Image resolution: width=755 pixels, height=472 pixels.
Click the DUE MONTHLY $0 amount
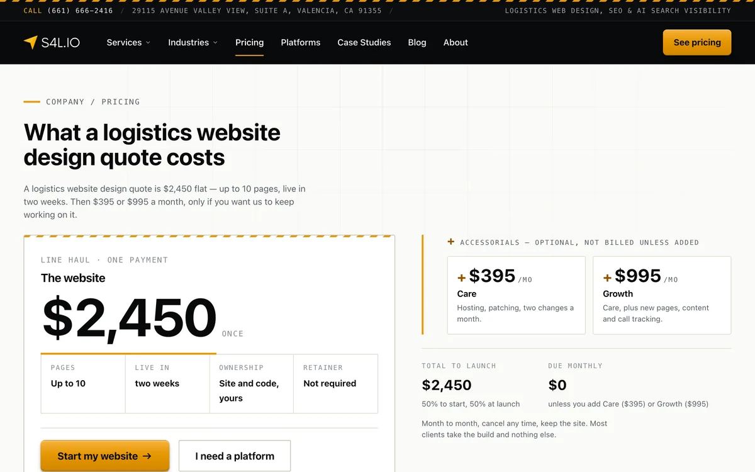click(x=557, y=385)
